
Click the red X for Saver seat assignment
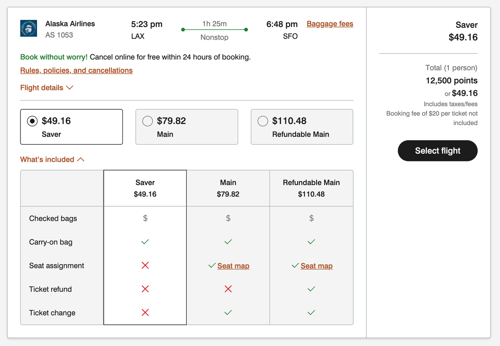click(x=145, y=265)
